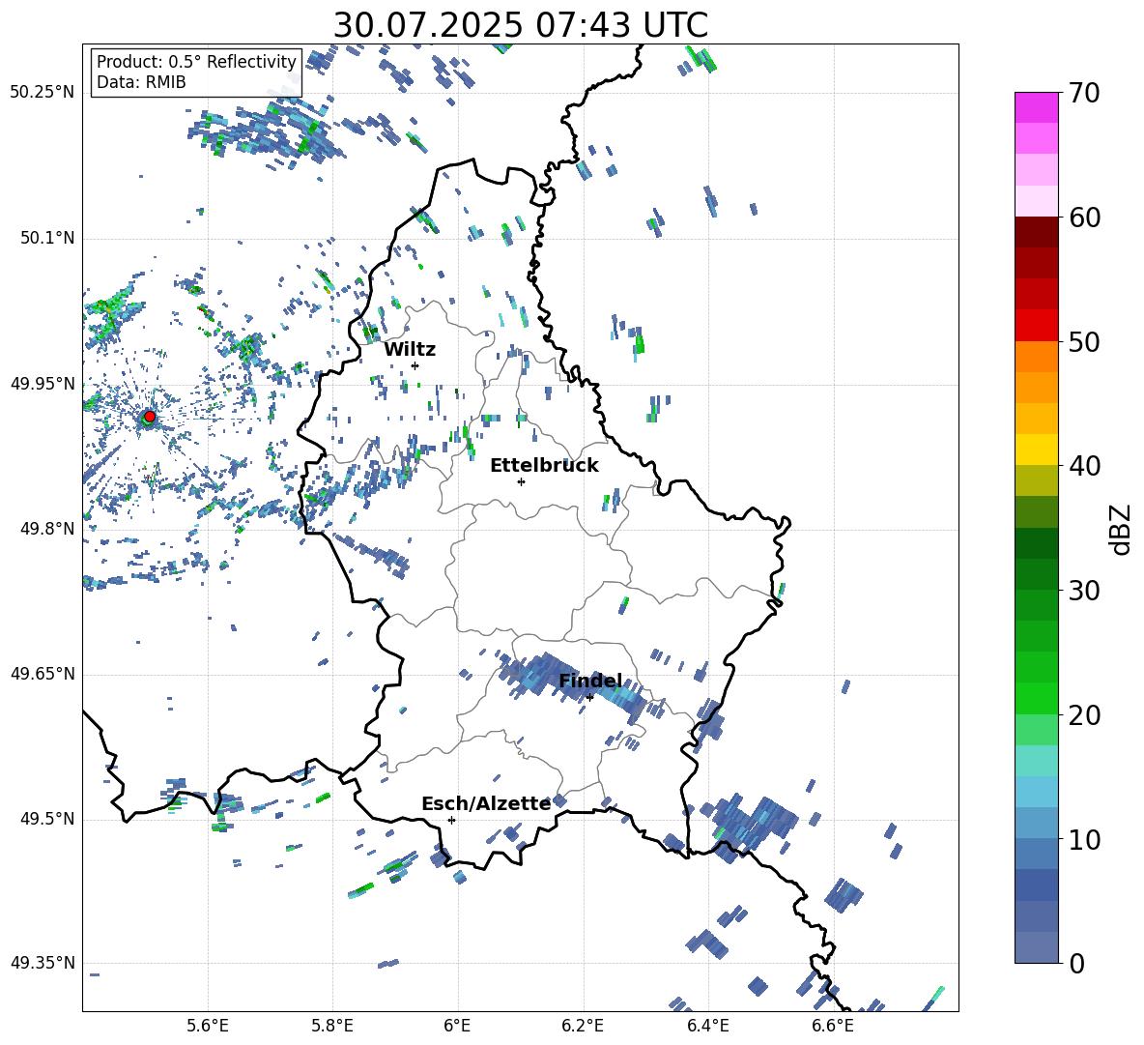Image resolution: width=1144 pixels, height=1045 pixels.
Task: Pick the orange colorbar swatch below 50
Action: [x=1037, y=356]
